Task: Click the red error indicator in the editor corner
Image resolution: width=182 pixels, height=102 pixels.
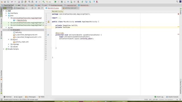Action: pyautogui.click(x=178, y=14)
